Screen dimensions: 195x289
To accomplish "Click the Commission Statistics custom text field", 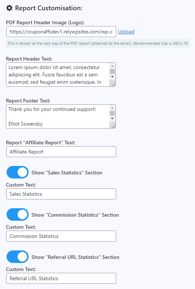I will coord(61,236).
